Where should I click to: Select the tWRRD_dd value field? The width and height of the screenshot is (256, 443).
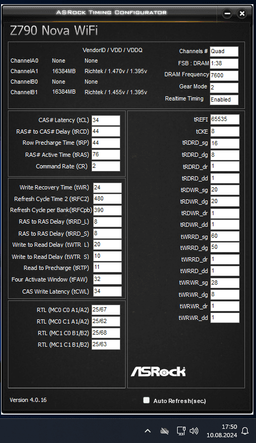point(225,271)
